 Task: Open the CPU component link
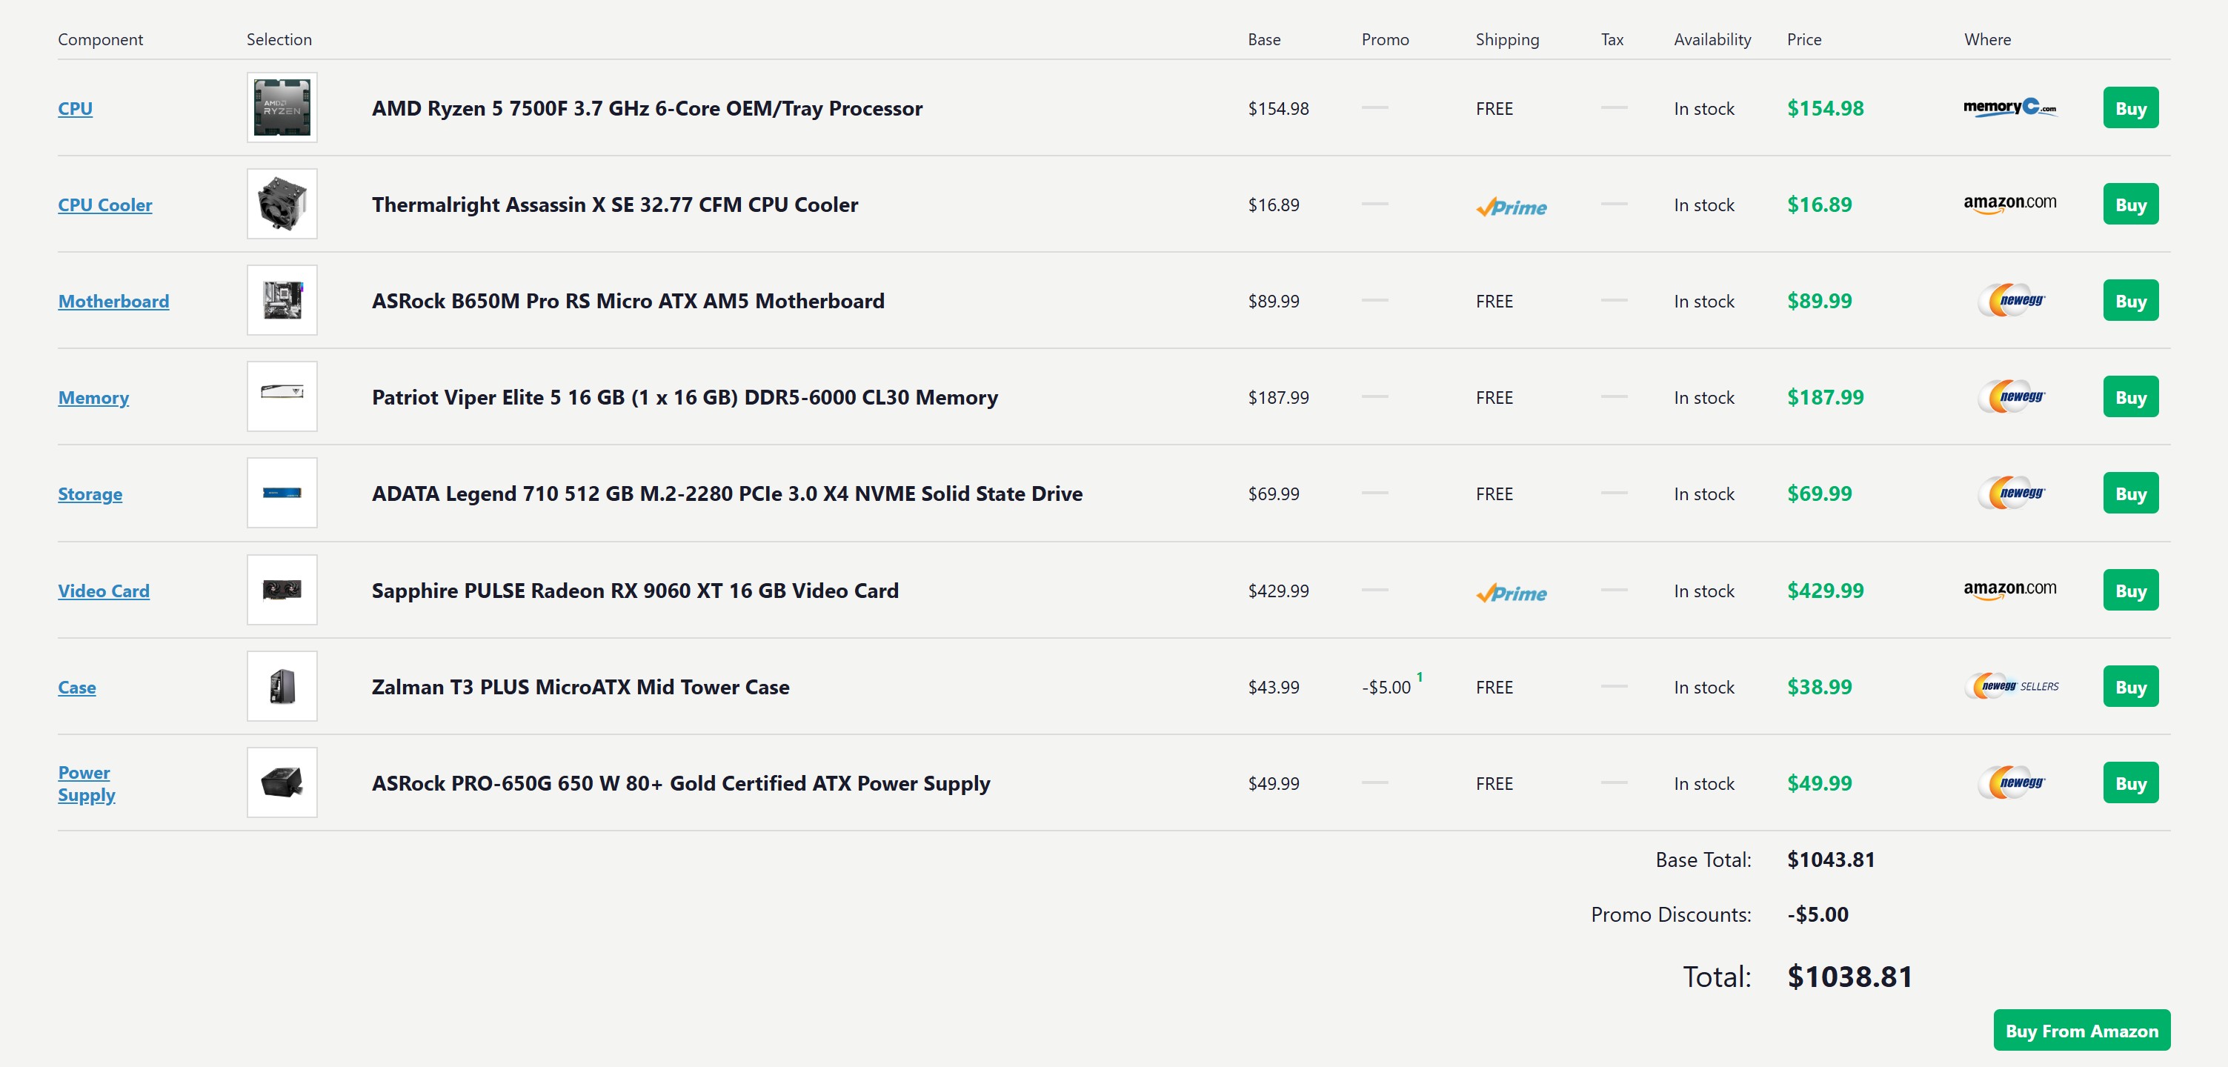pyautogui.click(x=76, y=108)
